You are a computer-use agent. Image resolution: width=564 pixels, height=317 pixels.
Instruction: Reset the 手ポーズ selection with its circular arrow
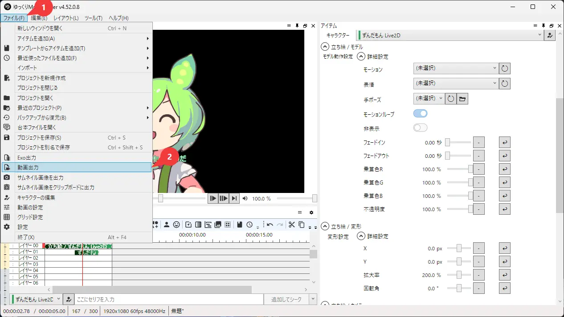click(451, 99)
